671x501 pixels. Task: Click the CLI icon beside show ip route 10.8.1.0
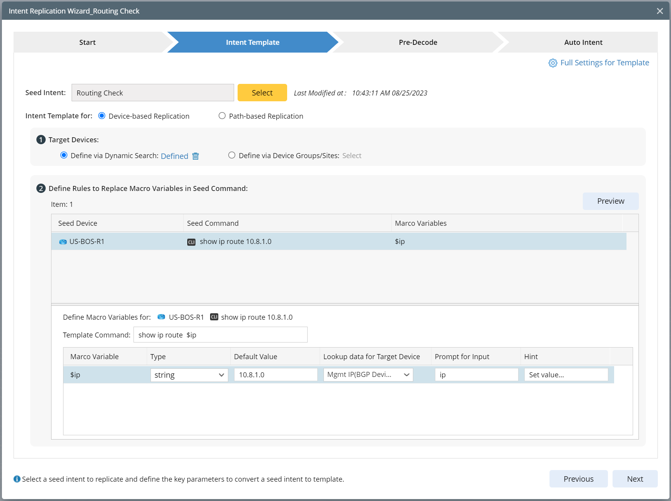coord(192,242)
